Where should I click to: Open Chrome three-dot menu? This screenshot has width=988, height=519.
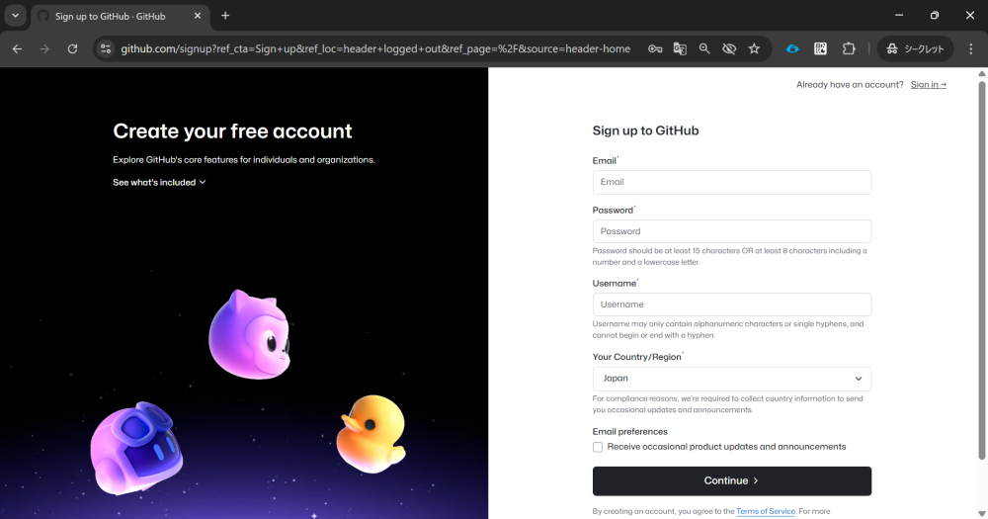[x=971, y=48]
